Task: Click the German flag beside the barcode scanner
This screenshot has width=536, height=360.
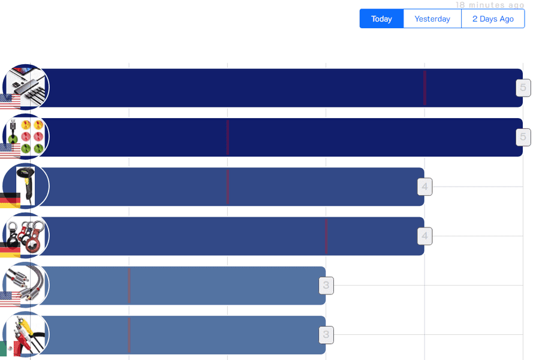Action: coord(10,200)
